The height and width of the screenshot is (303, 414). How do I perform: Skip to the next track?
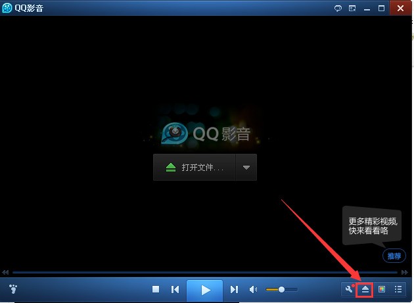tap(234, 290)
